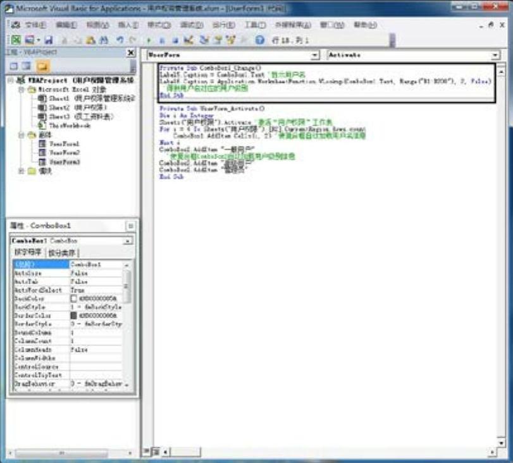The width and height of the screenshot is (513, 463).
Task: Open the 外接程序 (Add-Ins) menu
Action: [293, 25]
